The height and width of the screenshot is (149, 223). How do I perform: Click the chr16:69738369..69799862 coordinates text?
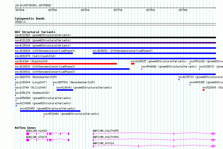click(x=33, y=5)
